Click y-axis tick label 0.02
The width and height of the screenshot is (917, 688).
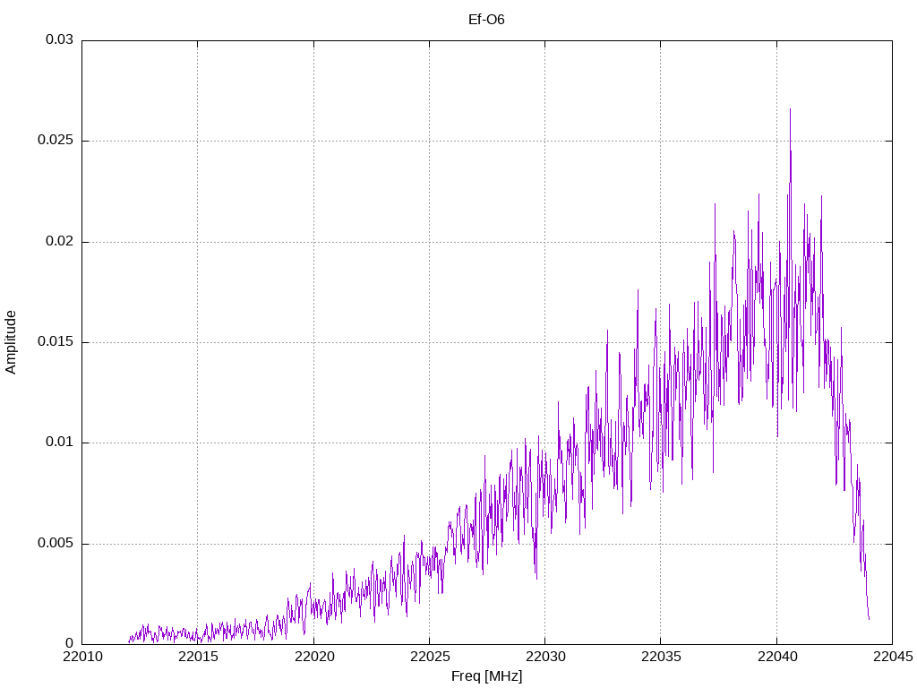[x=60, y=241]
